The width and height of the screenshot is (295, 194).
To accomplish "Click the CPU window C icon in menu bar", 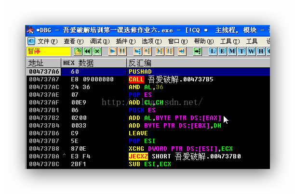I will click(x=31, y=41).
